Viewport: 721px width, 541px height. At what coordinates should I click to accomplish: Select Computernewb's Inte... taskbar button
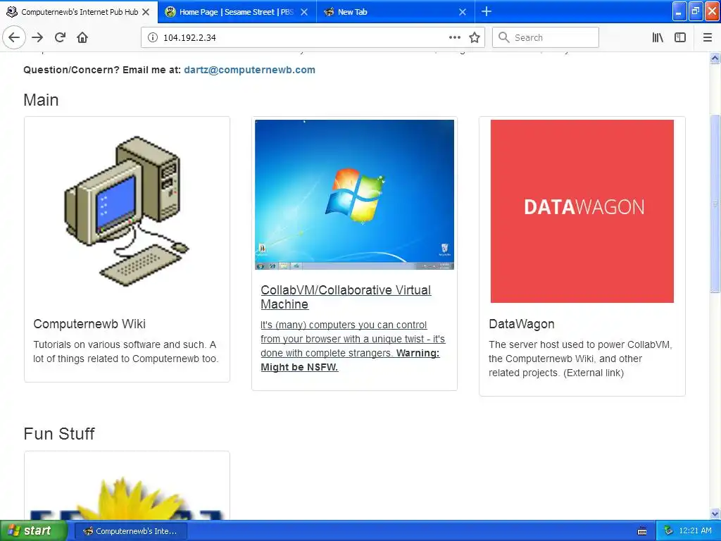point(130,531)
